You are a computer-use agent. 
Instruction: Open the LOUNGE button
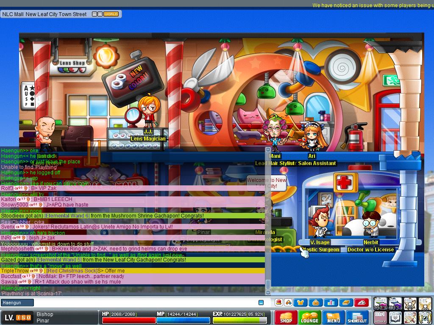(310, 317)
